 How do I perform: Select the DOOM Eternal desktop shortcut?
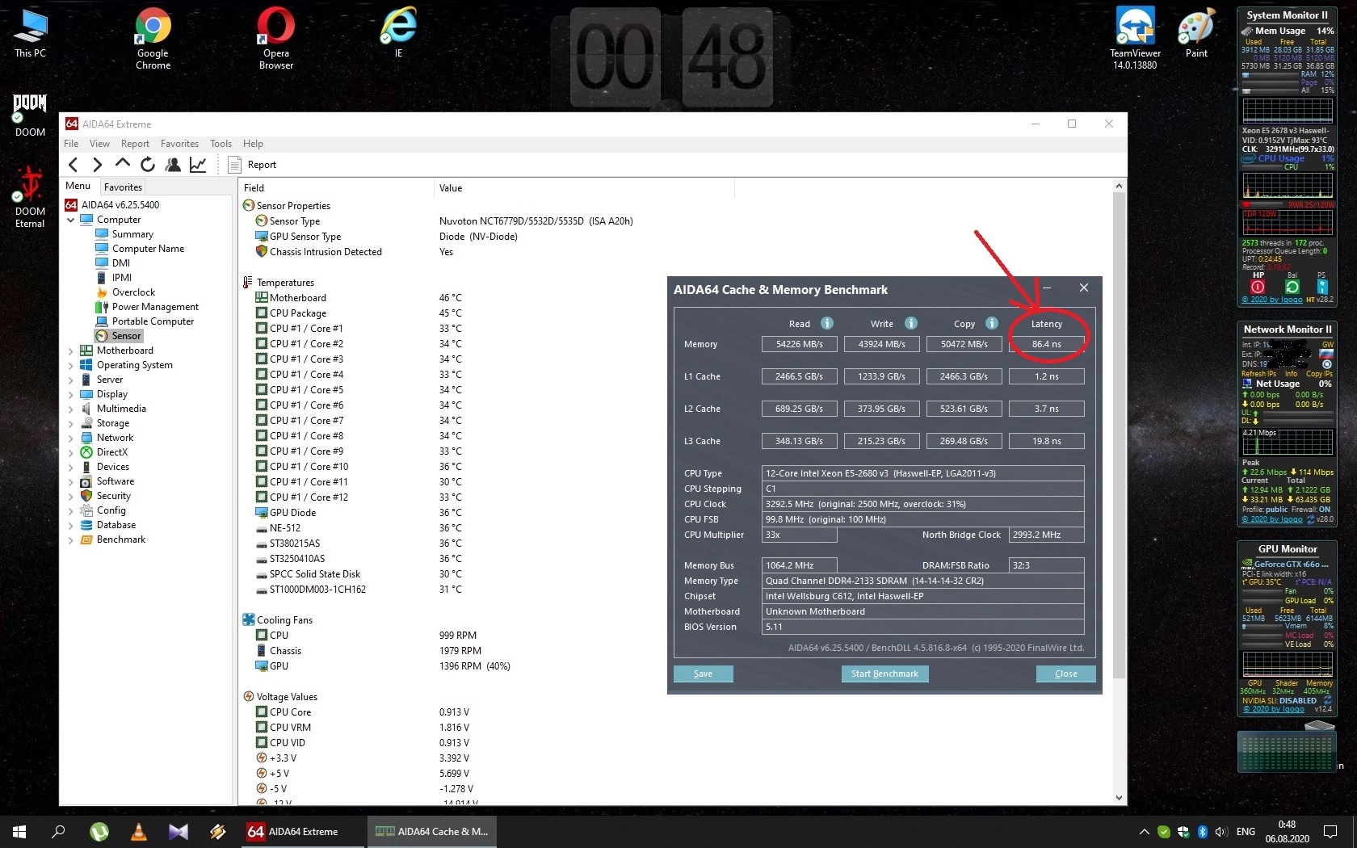point(31,198)
